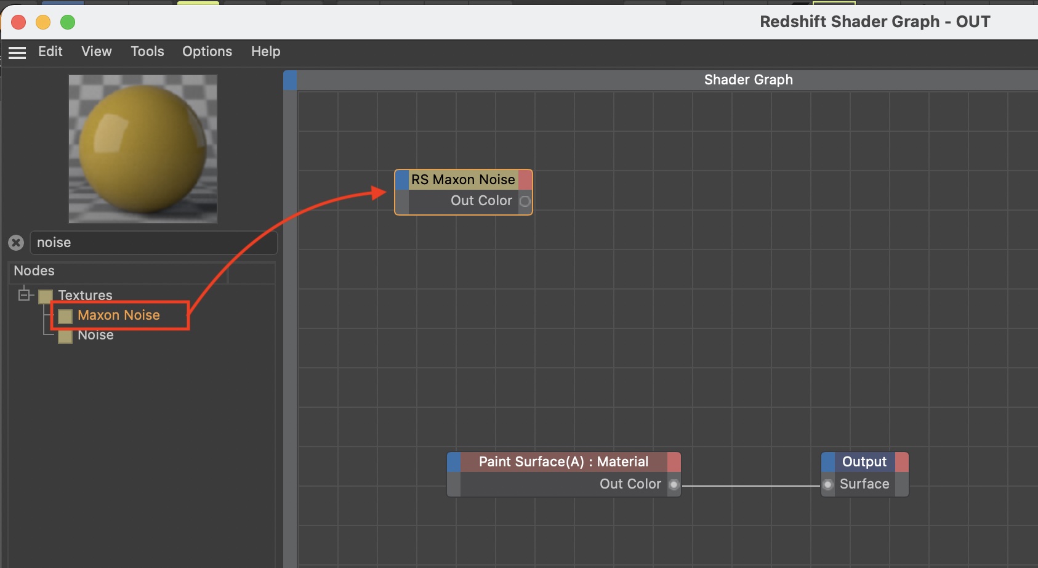This screenshot has height=568, width=1038.
Task: Click the Output node Surface input port
Action: tap(828, 485)
